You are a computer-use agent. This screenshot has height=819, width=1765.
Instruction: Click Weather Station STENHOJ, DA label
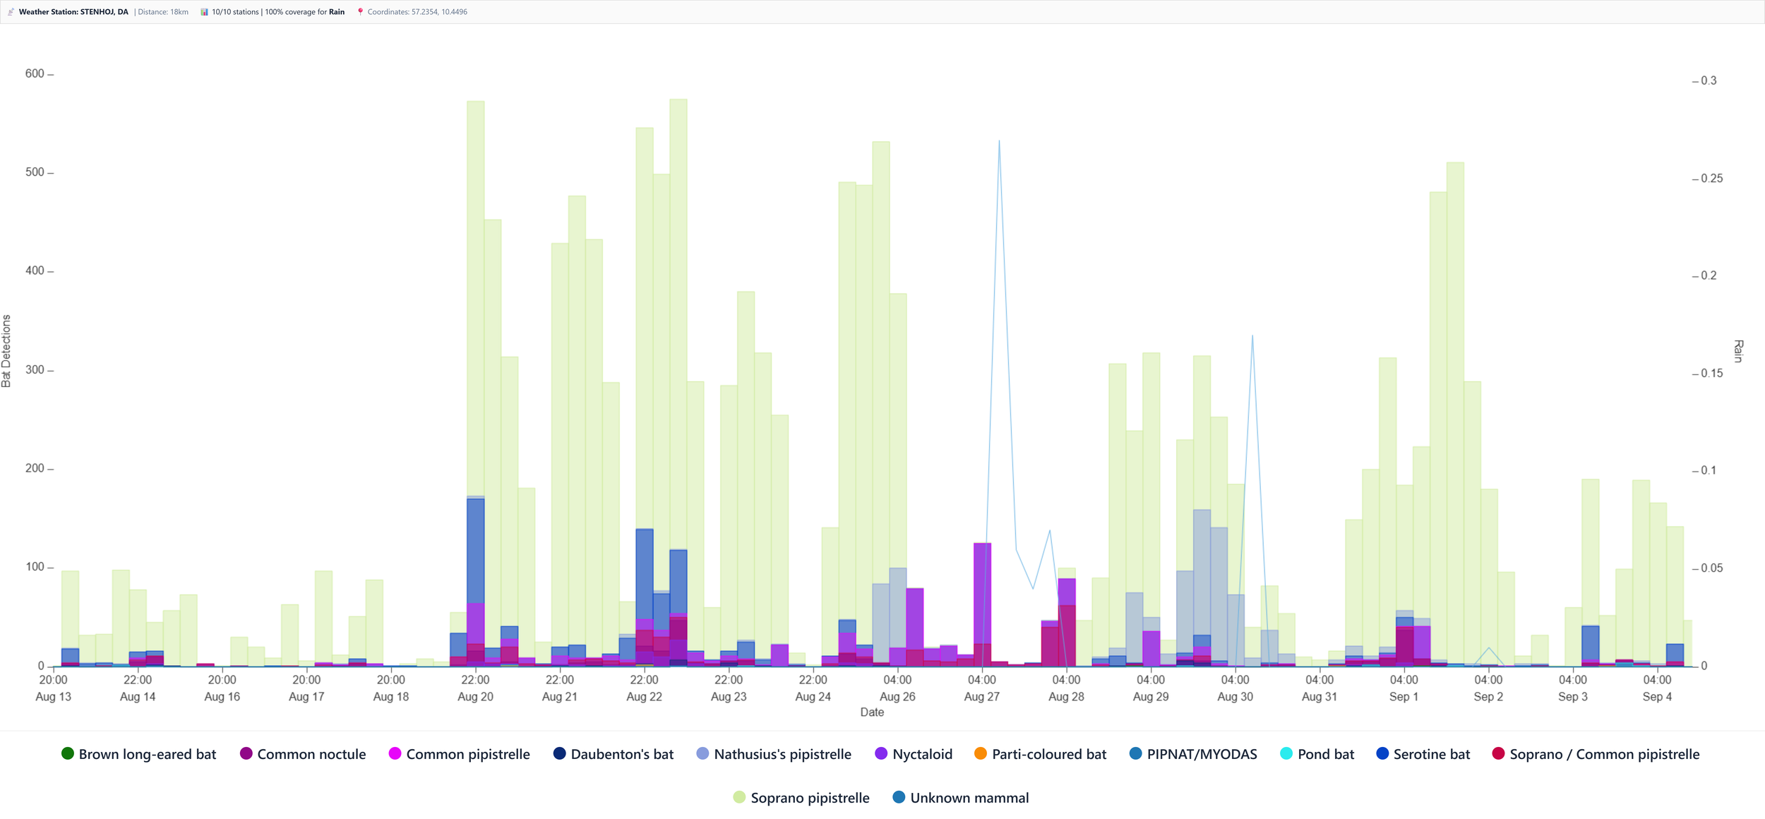tap(73, 12)
